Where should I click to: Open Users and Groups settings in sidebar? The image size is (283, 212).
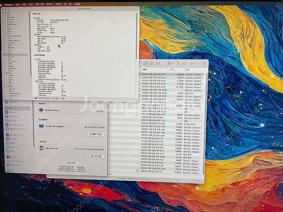(14, 165)
